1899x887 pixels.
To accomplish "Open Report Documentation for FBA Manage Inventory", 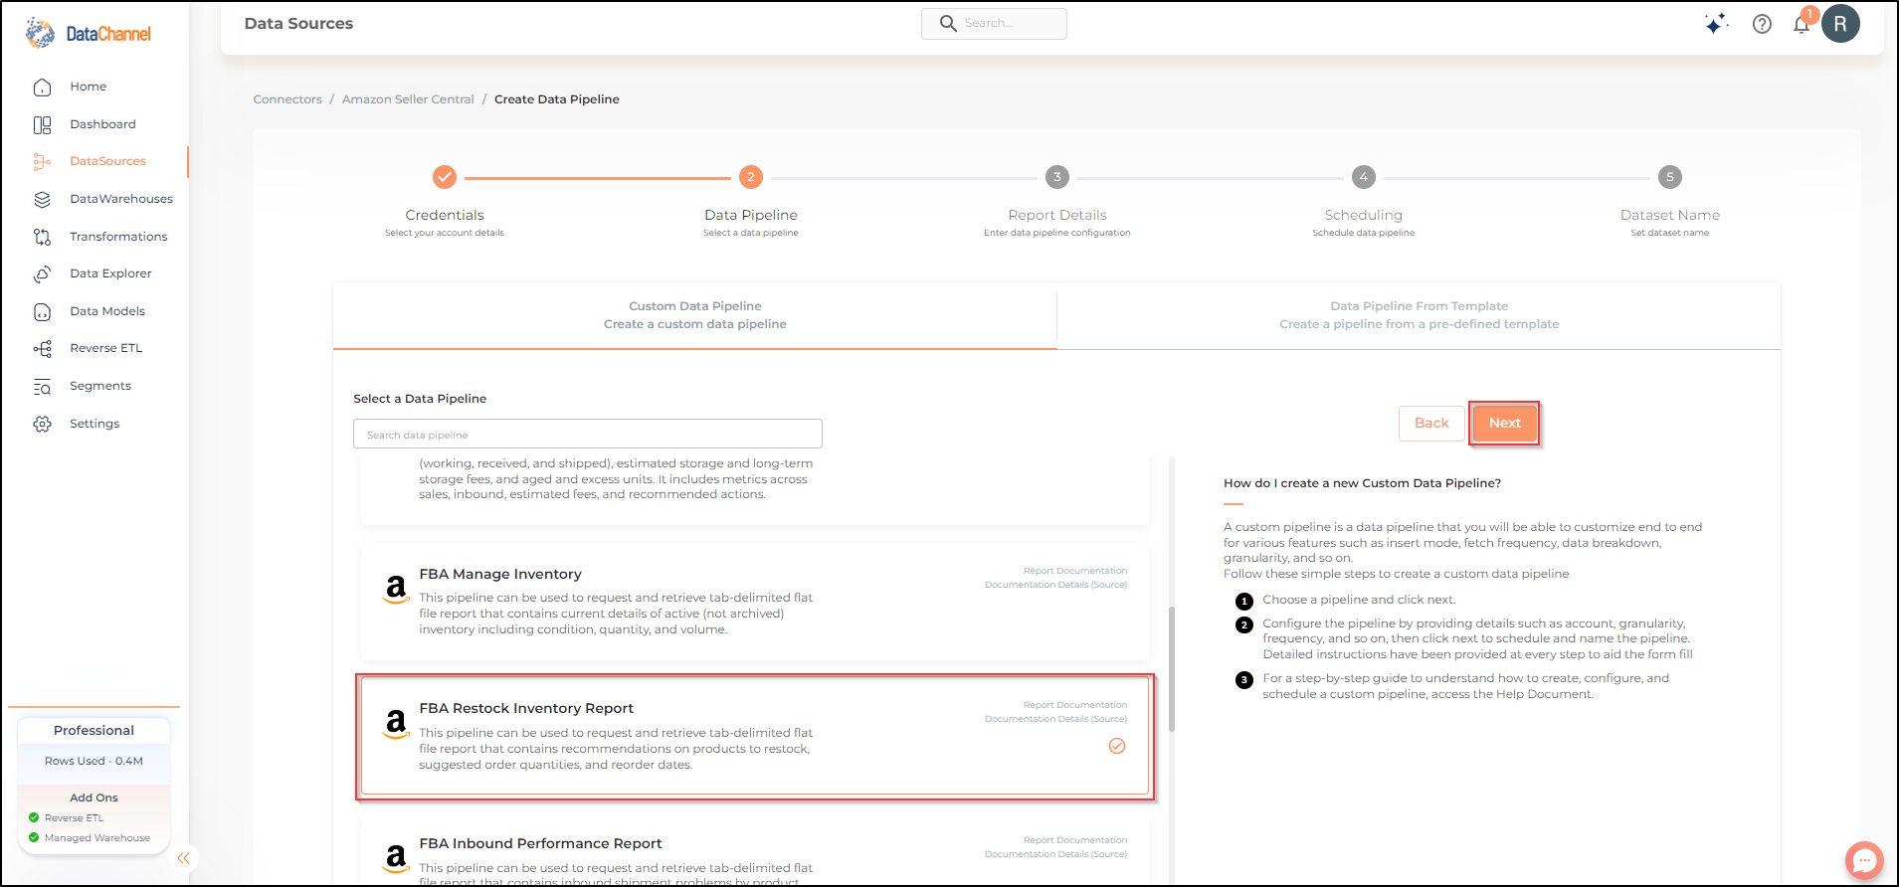I will 1075,571.
